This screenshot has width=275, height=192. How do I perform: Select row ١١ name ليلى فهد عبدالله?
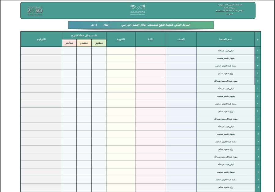[x=226, y=127]
